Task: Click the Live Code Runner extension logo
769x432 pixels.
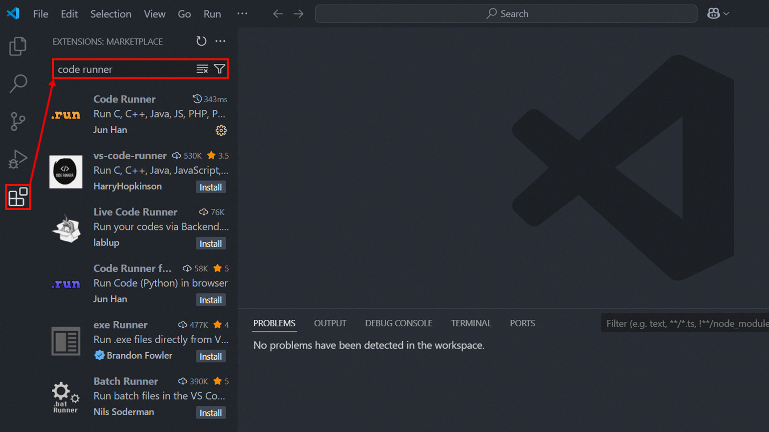Action: (x=66, y=228)
